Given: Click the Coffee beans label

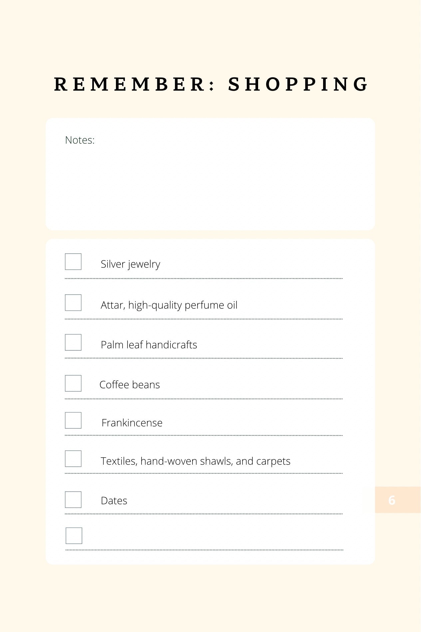Looking at the screenshot, I should 130,385.
